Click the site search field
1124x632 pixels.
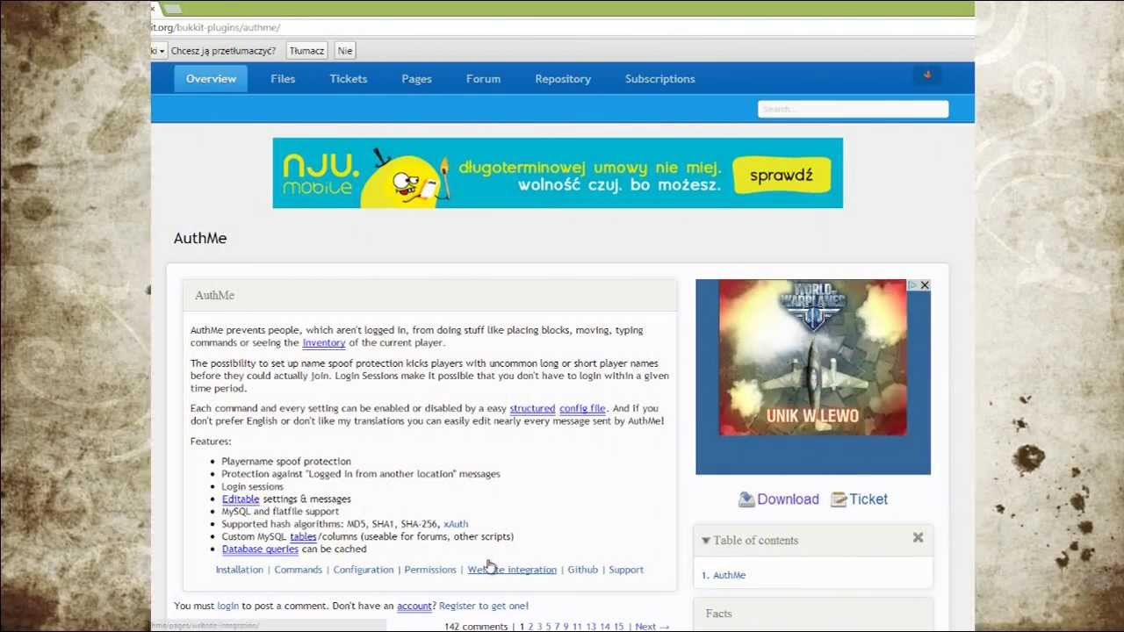tap(853, 109)
